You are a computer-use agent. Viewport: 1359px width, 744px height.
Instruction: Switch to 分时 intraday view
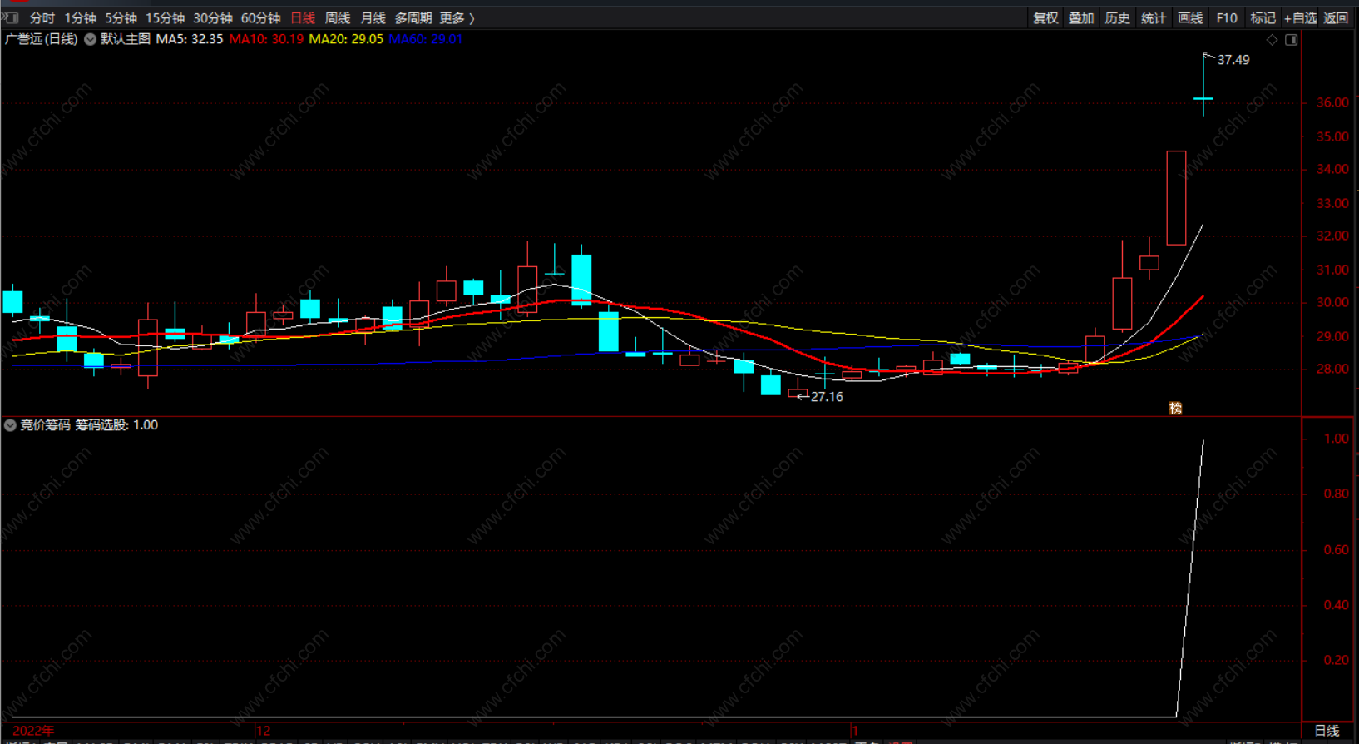(42, 17)
